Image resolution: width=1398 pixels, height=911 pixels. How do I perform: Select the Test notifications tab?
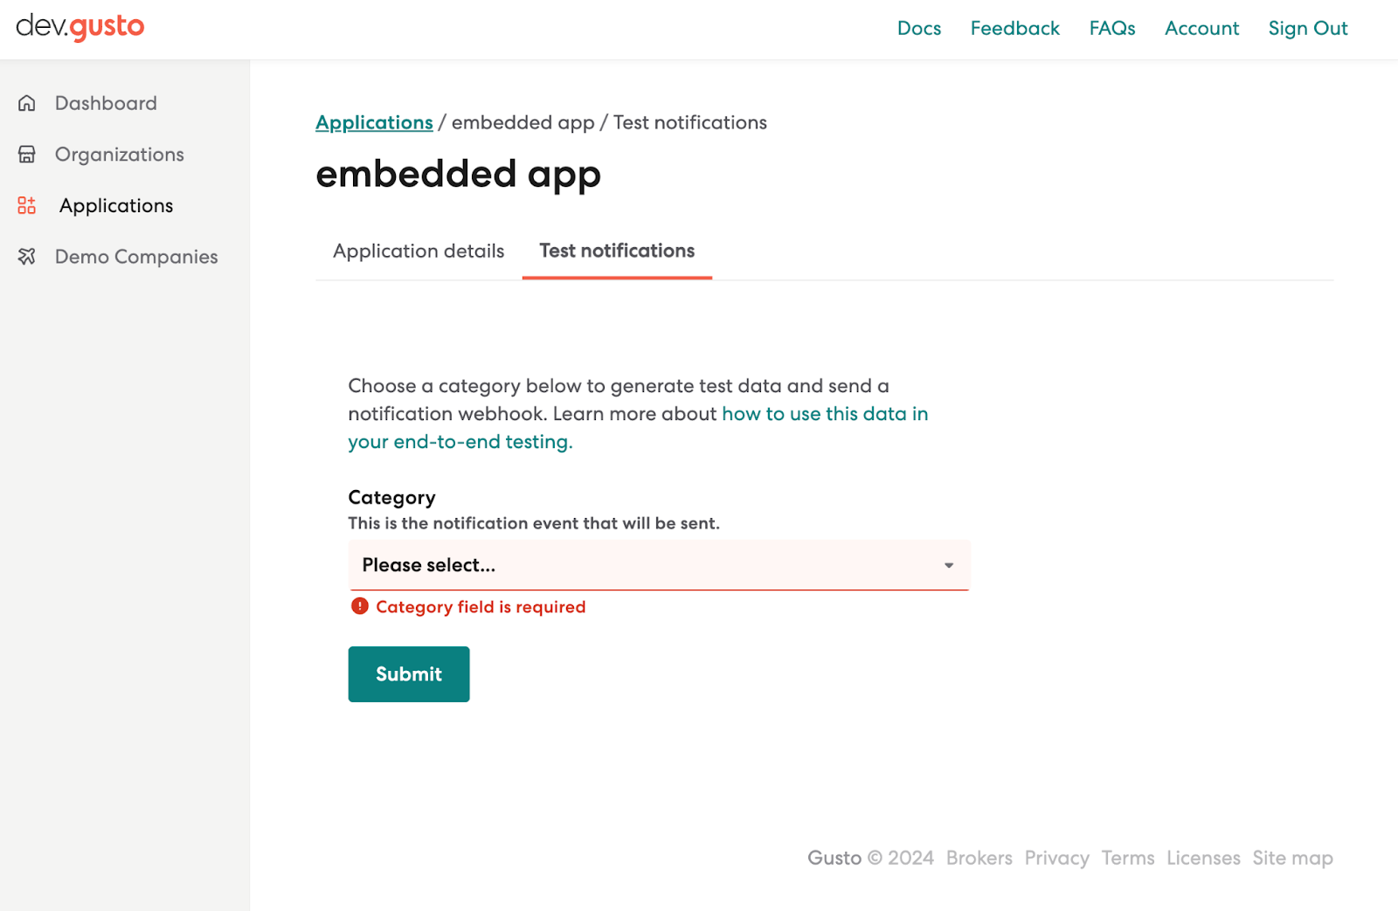(617, 252)
